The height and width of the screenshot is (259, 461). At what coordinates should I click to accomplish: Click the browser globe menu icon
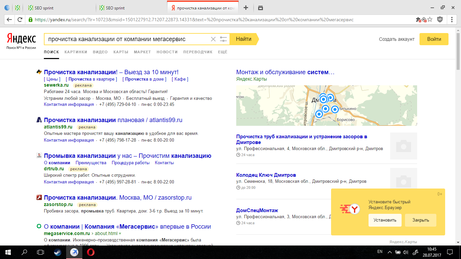(7, 8)
